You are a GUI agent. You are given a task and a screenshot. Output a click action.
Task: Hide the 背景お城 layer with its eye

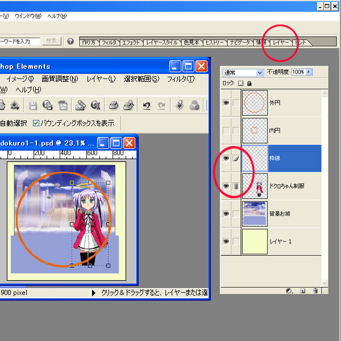pos(226,214)
